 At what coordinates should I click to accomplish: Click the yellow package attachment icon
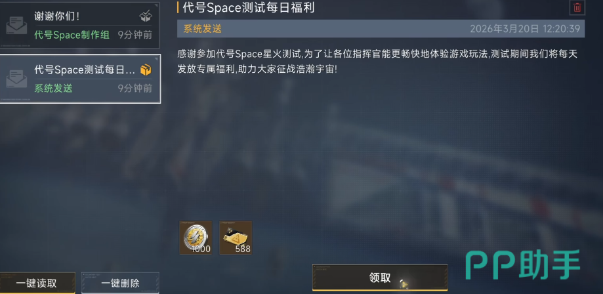(146, 70)
